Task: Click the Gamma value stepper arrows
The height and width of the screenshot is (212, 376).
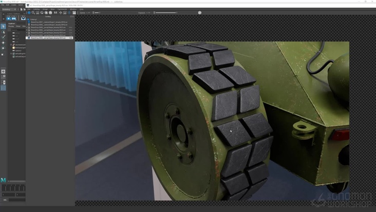Action: pyautogui.click(x=93, y=13)
